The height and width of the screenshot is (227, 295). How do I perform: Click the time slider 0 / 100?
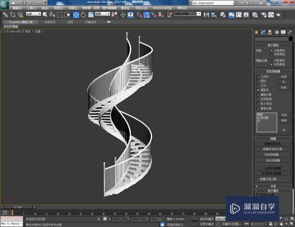(x=18, y=207)
